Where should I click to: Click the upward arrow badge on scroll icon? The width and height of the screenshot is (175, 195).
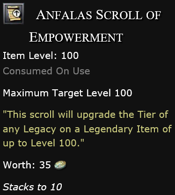pyautogui.click(x=16, y=14)
